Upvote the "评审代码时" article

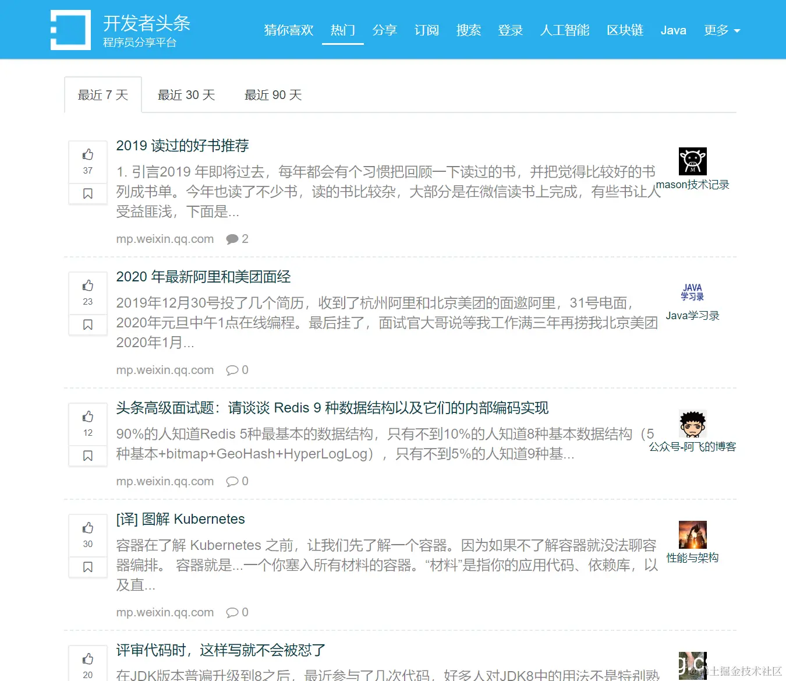coord(87,658)
